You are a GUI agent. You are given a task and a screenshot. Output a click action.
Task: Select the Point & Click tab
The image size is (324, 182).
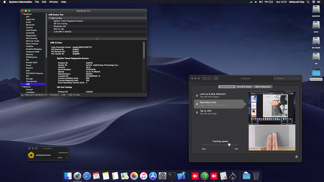click(227, 87)
